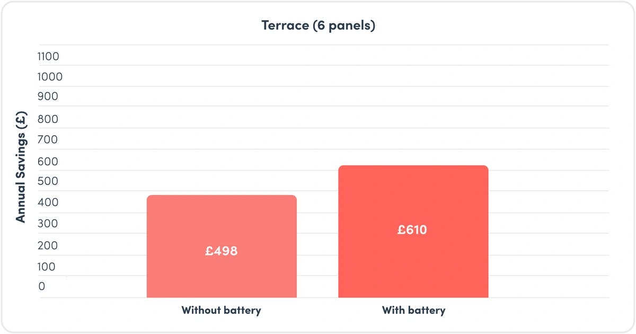The height and width of the screenshot is (334, 636).
Task: Click the 900 y-axis tick label
Action: pos(48,96)
